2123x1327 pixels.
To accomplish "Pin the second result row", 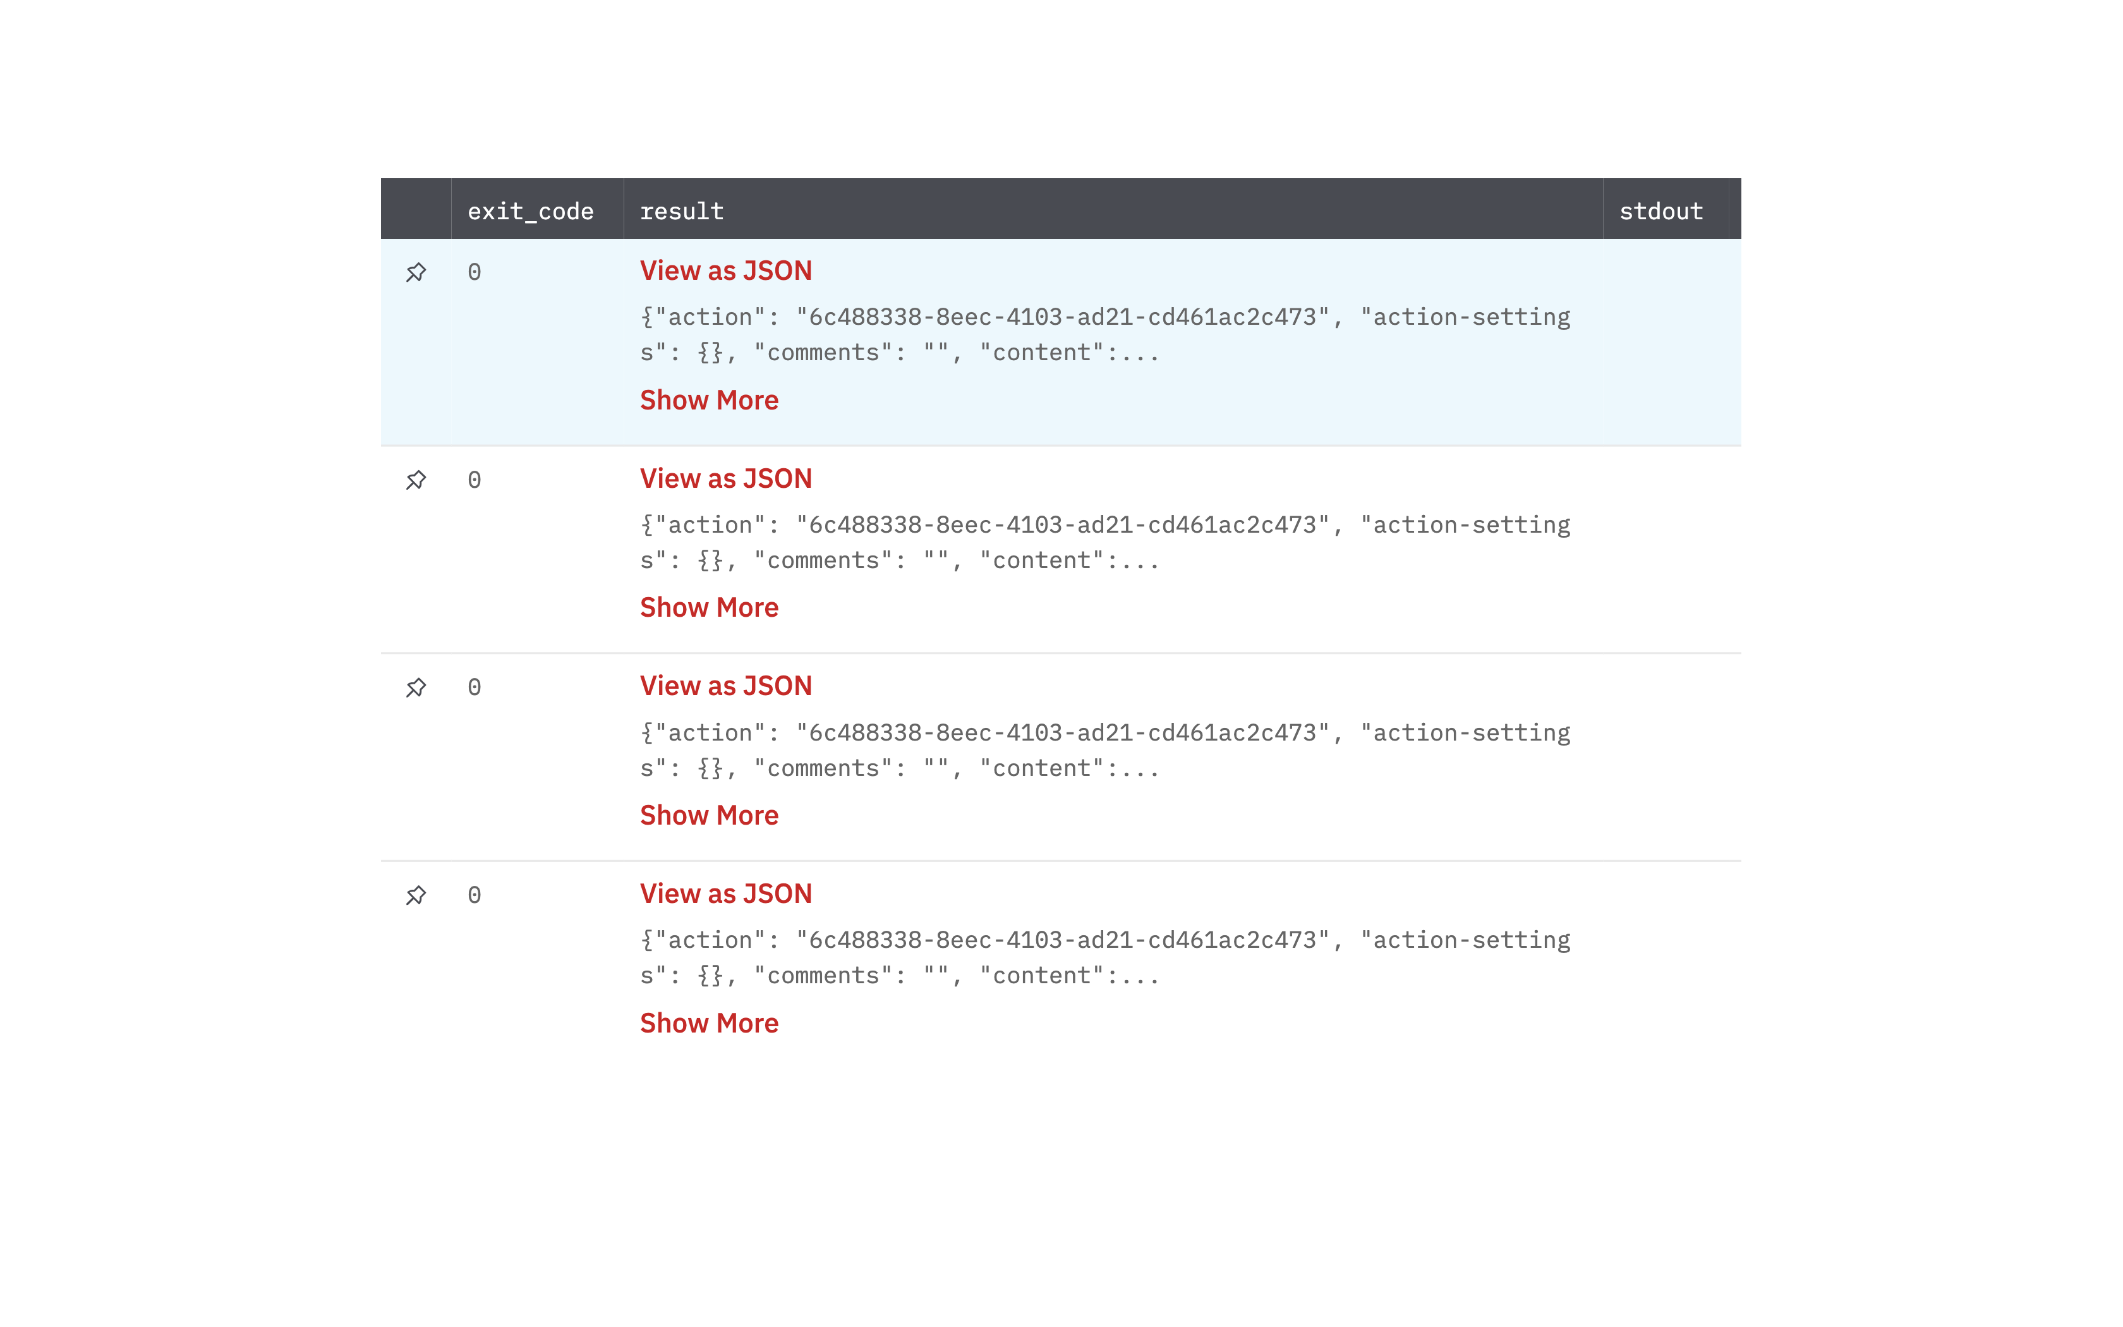I will [416, 480].
